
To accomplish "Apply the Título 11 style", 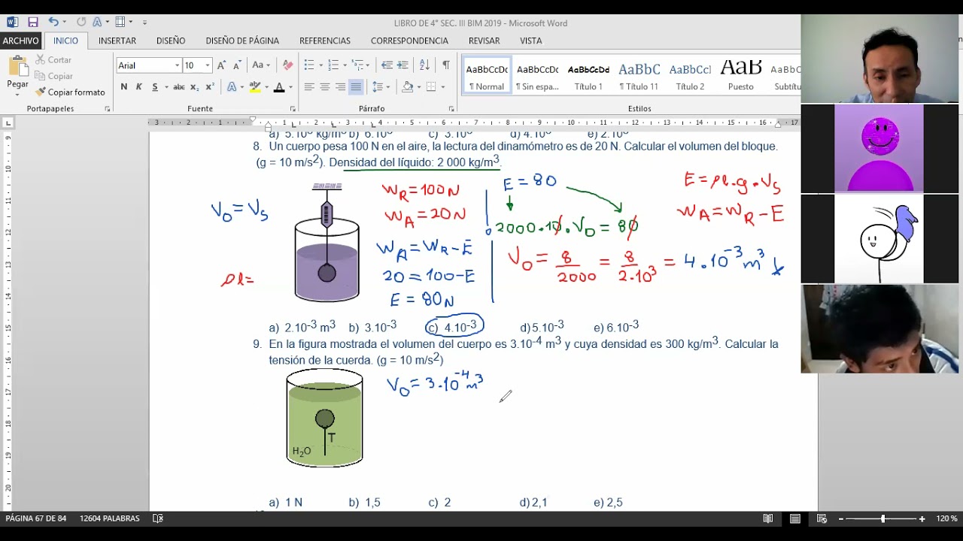I will [x=639, y=76].
